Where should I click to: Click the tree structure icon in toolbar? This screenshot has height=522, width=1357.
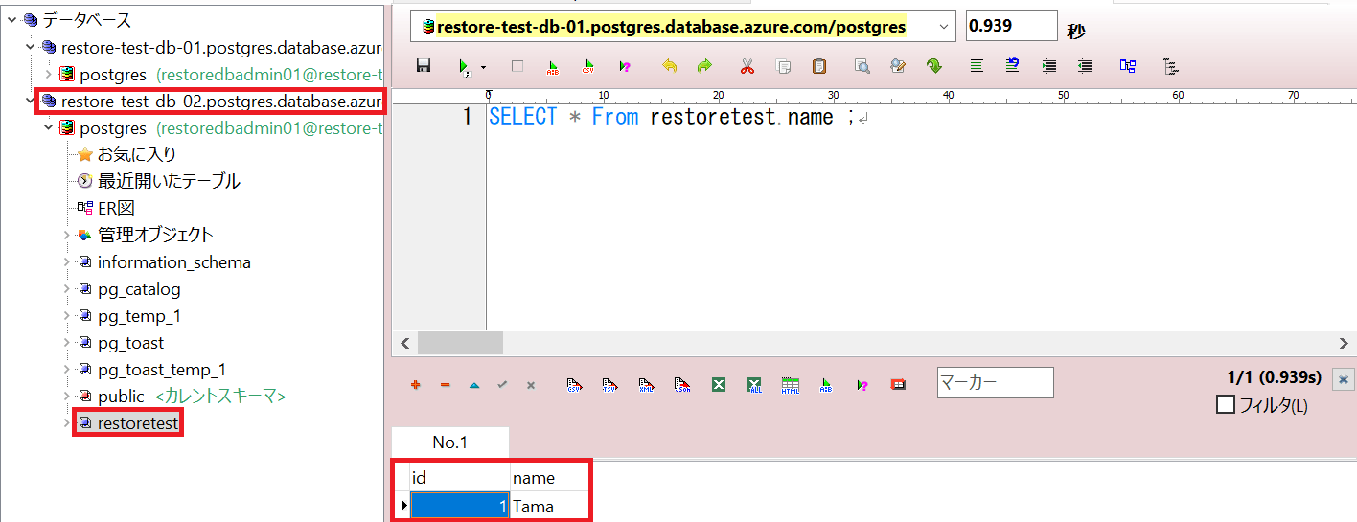tap(1170, 66)
